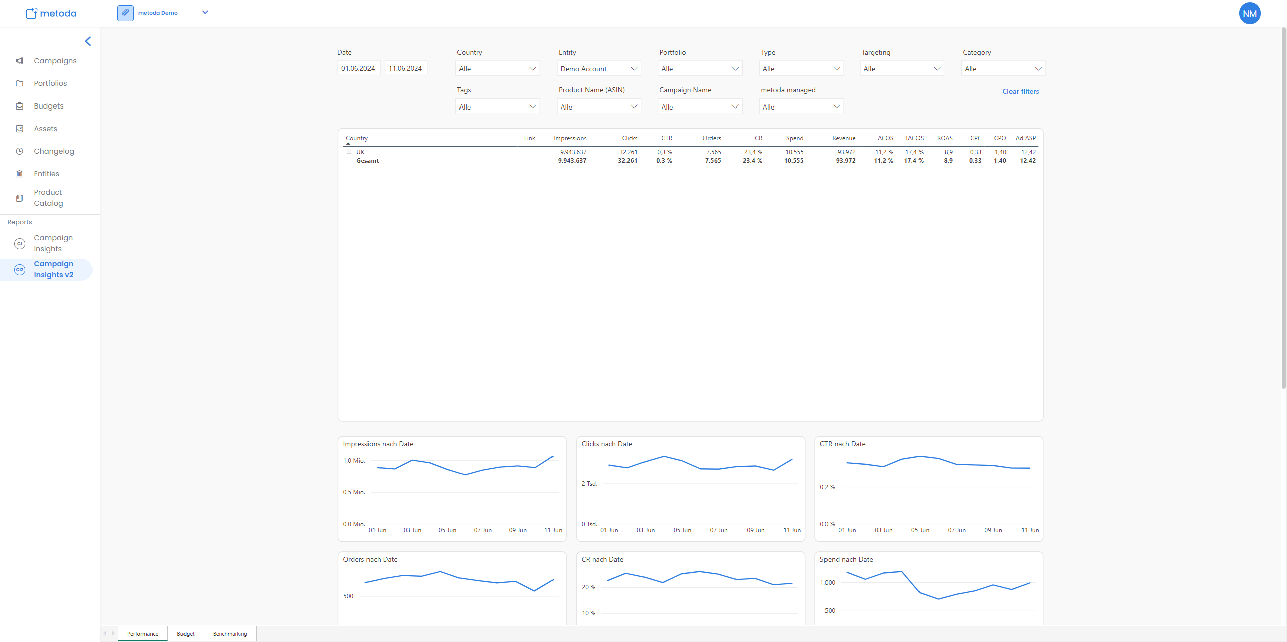The width and height of the screenshot is (1287, 642).
Task: Open the Assets image icon
Action: click(20, 129)
